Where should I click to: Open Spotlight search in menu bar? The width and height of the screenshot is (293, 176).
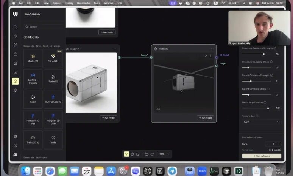coord(244,3)
